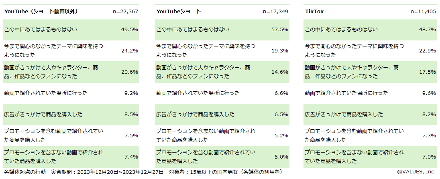Click the "TikTok" table header
Viewport: 440px width, 179px height.
pyautogui.click(x=314, y=12)
